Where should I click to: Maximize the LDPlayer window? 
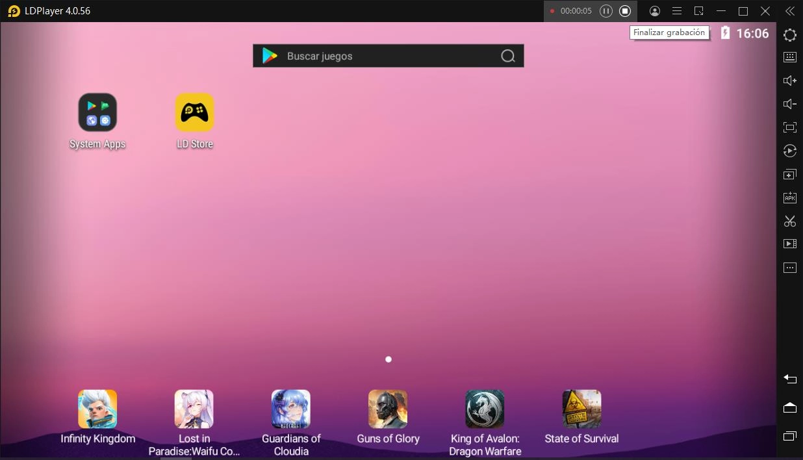[x=743, y=11]
